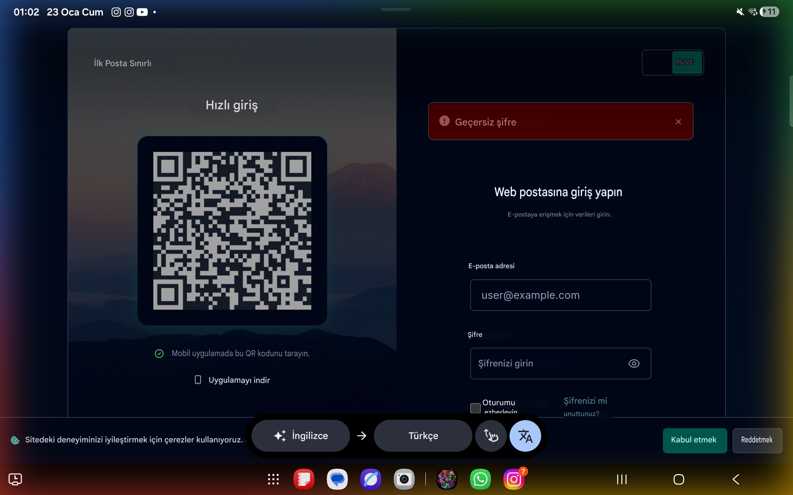793x495 pixels.
Task: Open Instagram with 7 notifications in dock
Action: 514,479
